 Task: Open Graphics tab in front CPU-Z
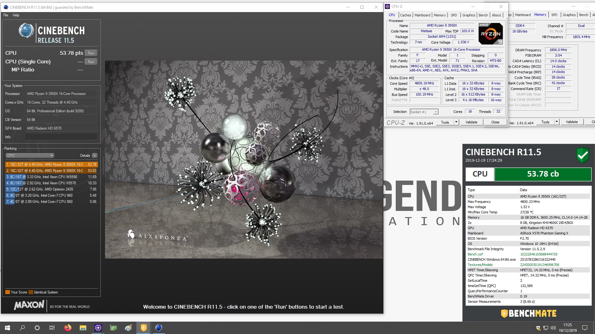coord(469,15)
